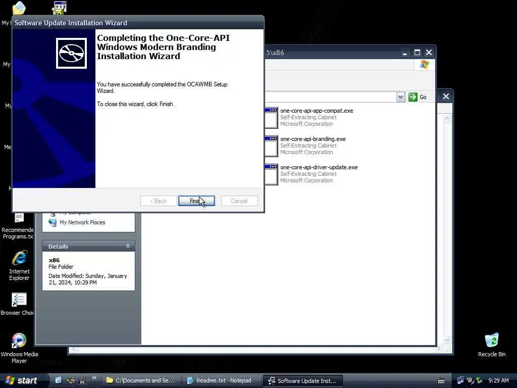Click the tray icon nearest the clock
Screen dimensions: 517x388
tap(479, 380)
